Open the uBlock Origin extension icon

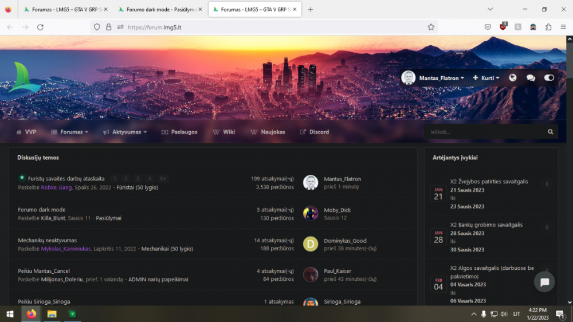pyautogui.click(x=503, y=27)
